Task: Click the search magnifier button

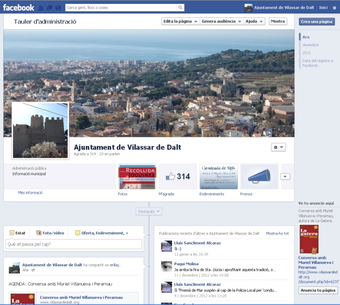Action: 181,8
